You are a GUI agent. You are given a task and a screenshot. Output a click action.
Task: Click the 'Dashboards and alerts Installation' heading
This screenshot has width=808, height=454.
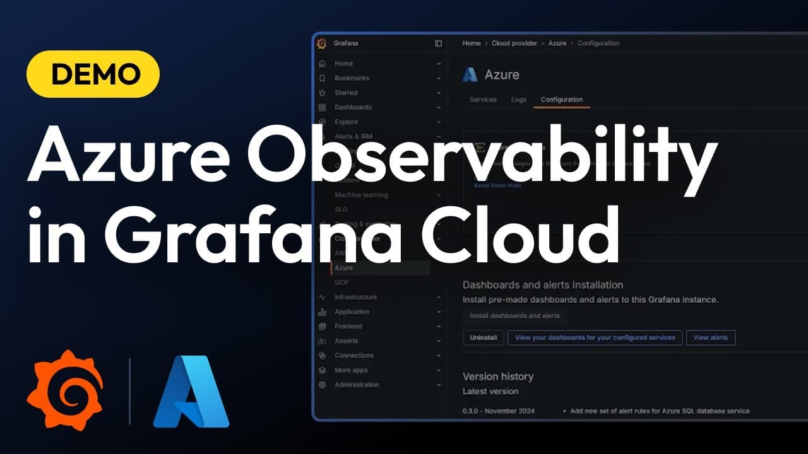[x=543, y=285]
